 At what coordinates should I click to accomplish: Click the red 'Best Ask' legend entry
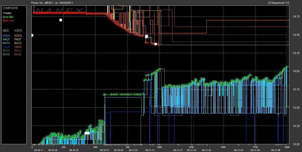pos(8,21)
